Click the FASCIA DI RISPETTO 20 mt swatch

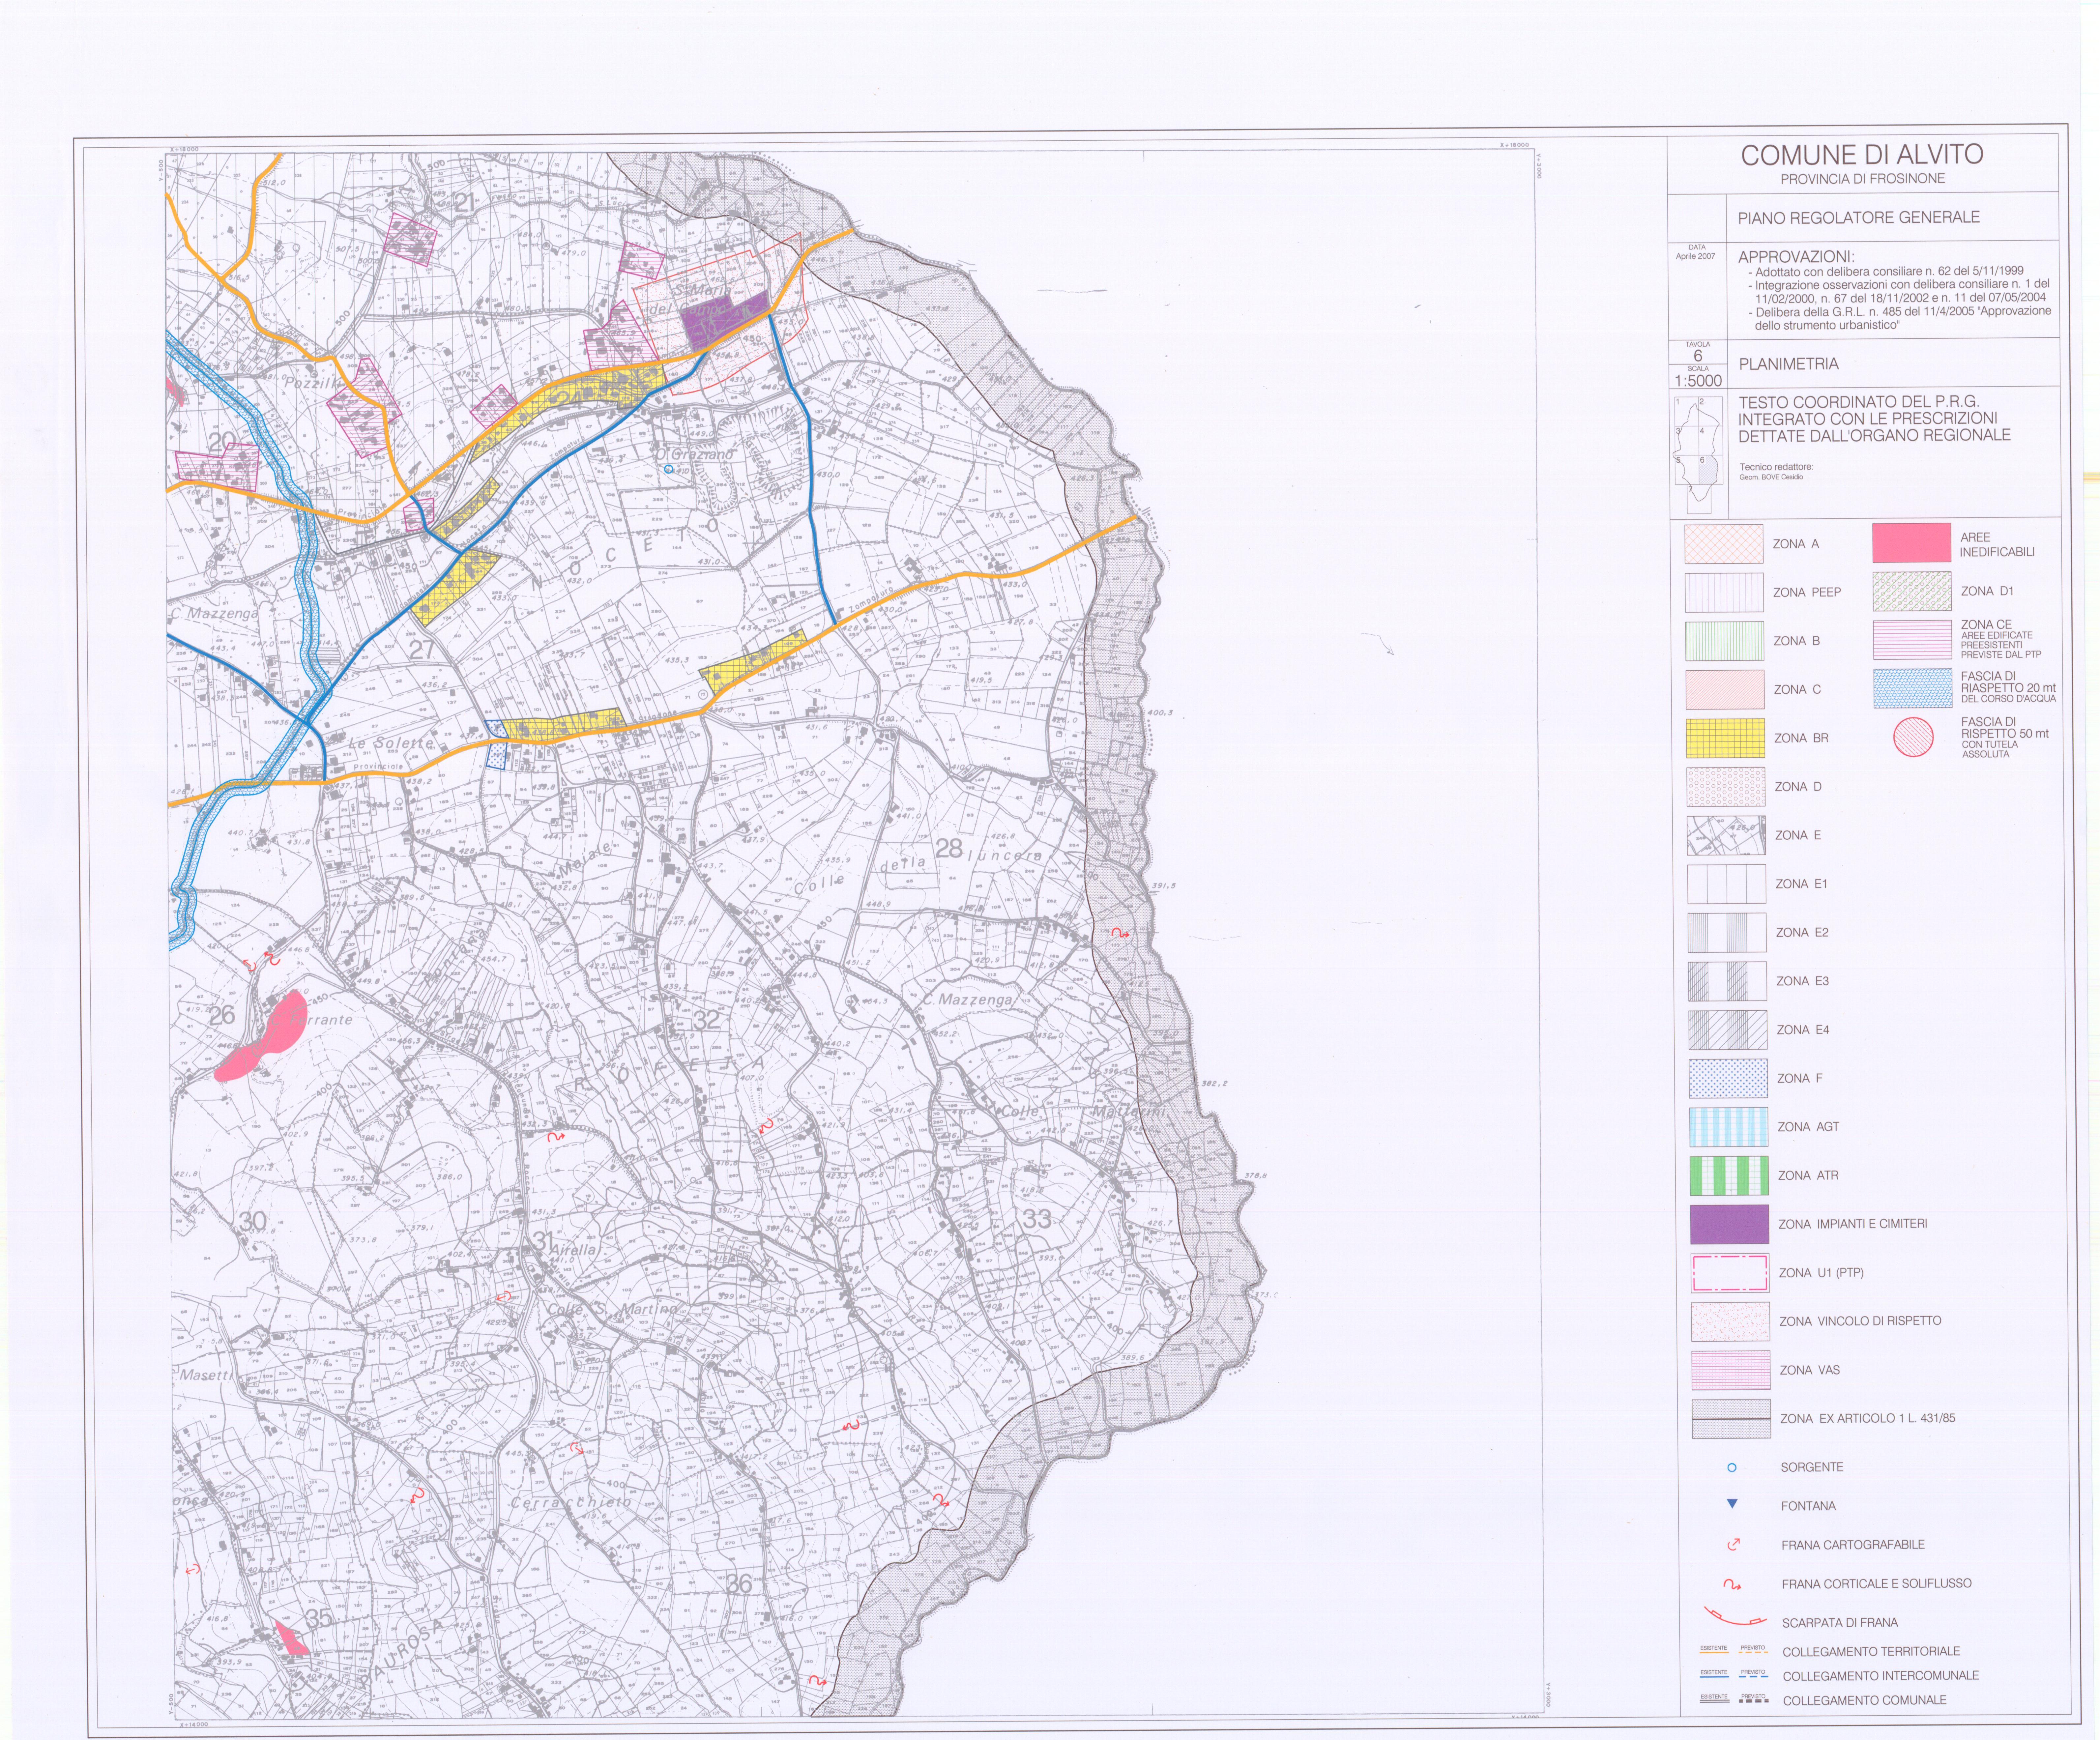tap(1913, 688)
